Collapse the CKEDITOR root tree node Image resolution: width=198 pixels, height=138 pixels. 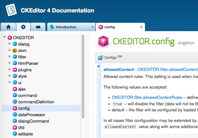(4, 37)
